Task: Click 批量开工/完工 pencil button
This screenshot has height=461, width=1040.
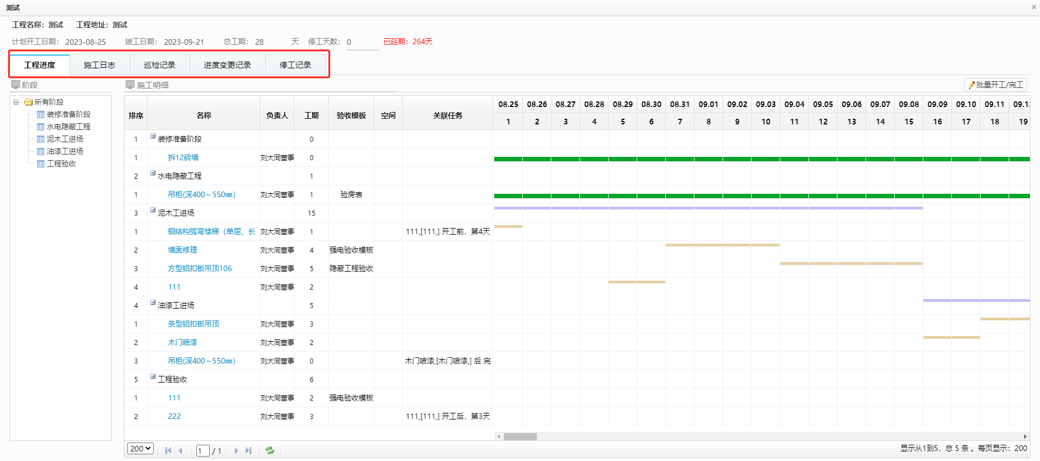Action: [996, 85]
